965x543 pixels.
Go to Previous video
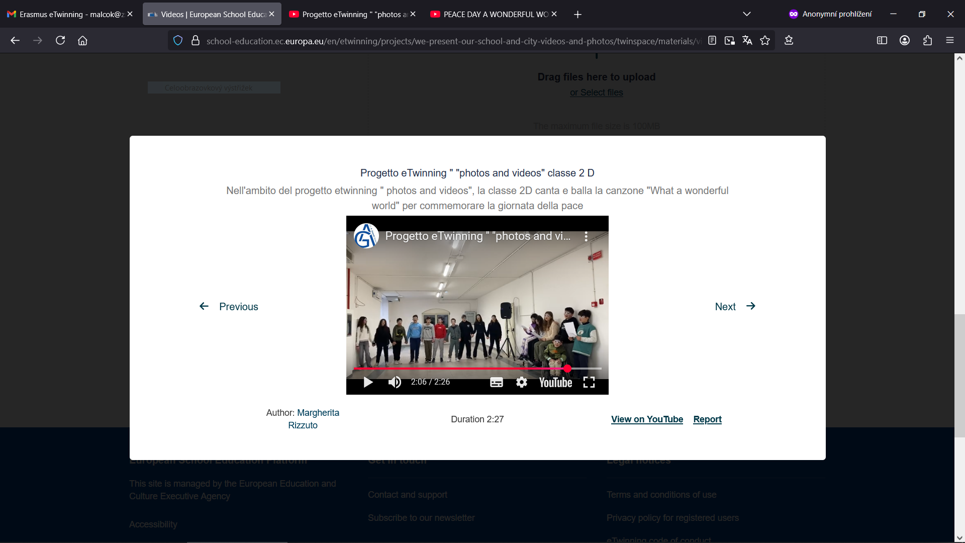[x=229, y=307]
